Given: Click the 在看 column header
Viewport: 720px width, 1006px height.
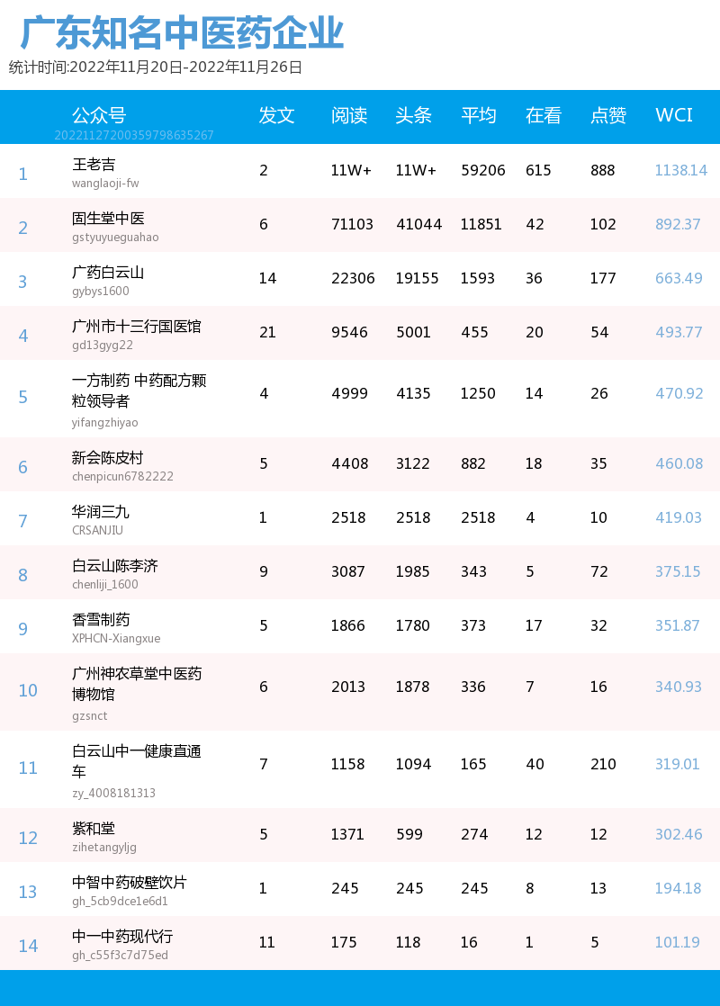Looking at the screenshot, I should (542, 117).
